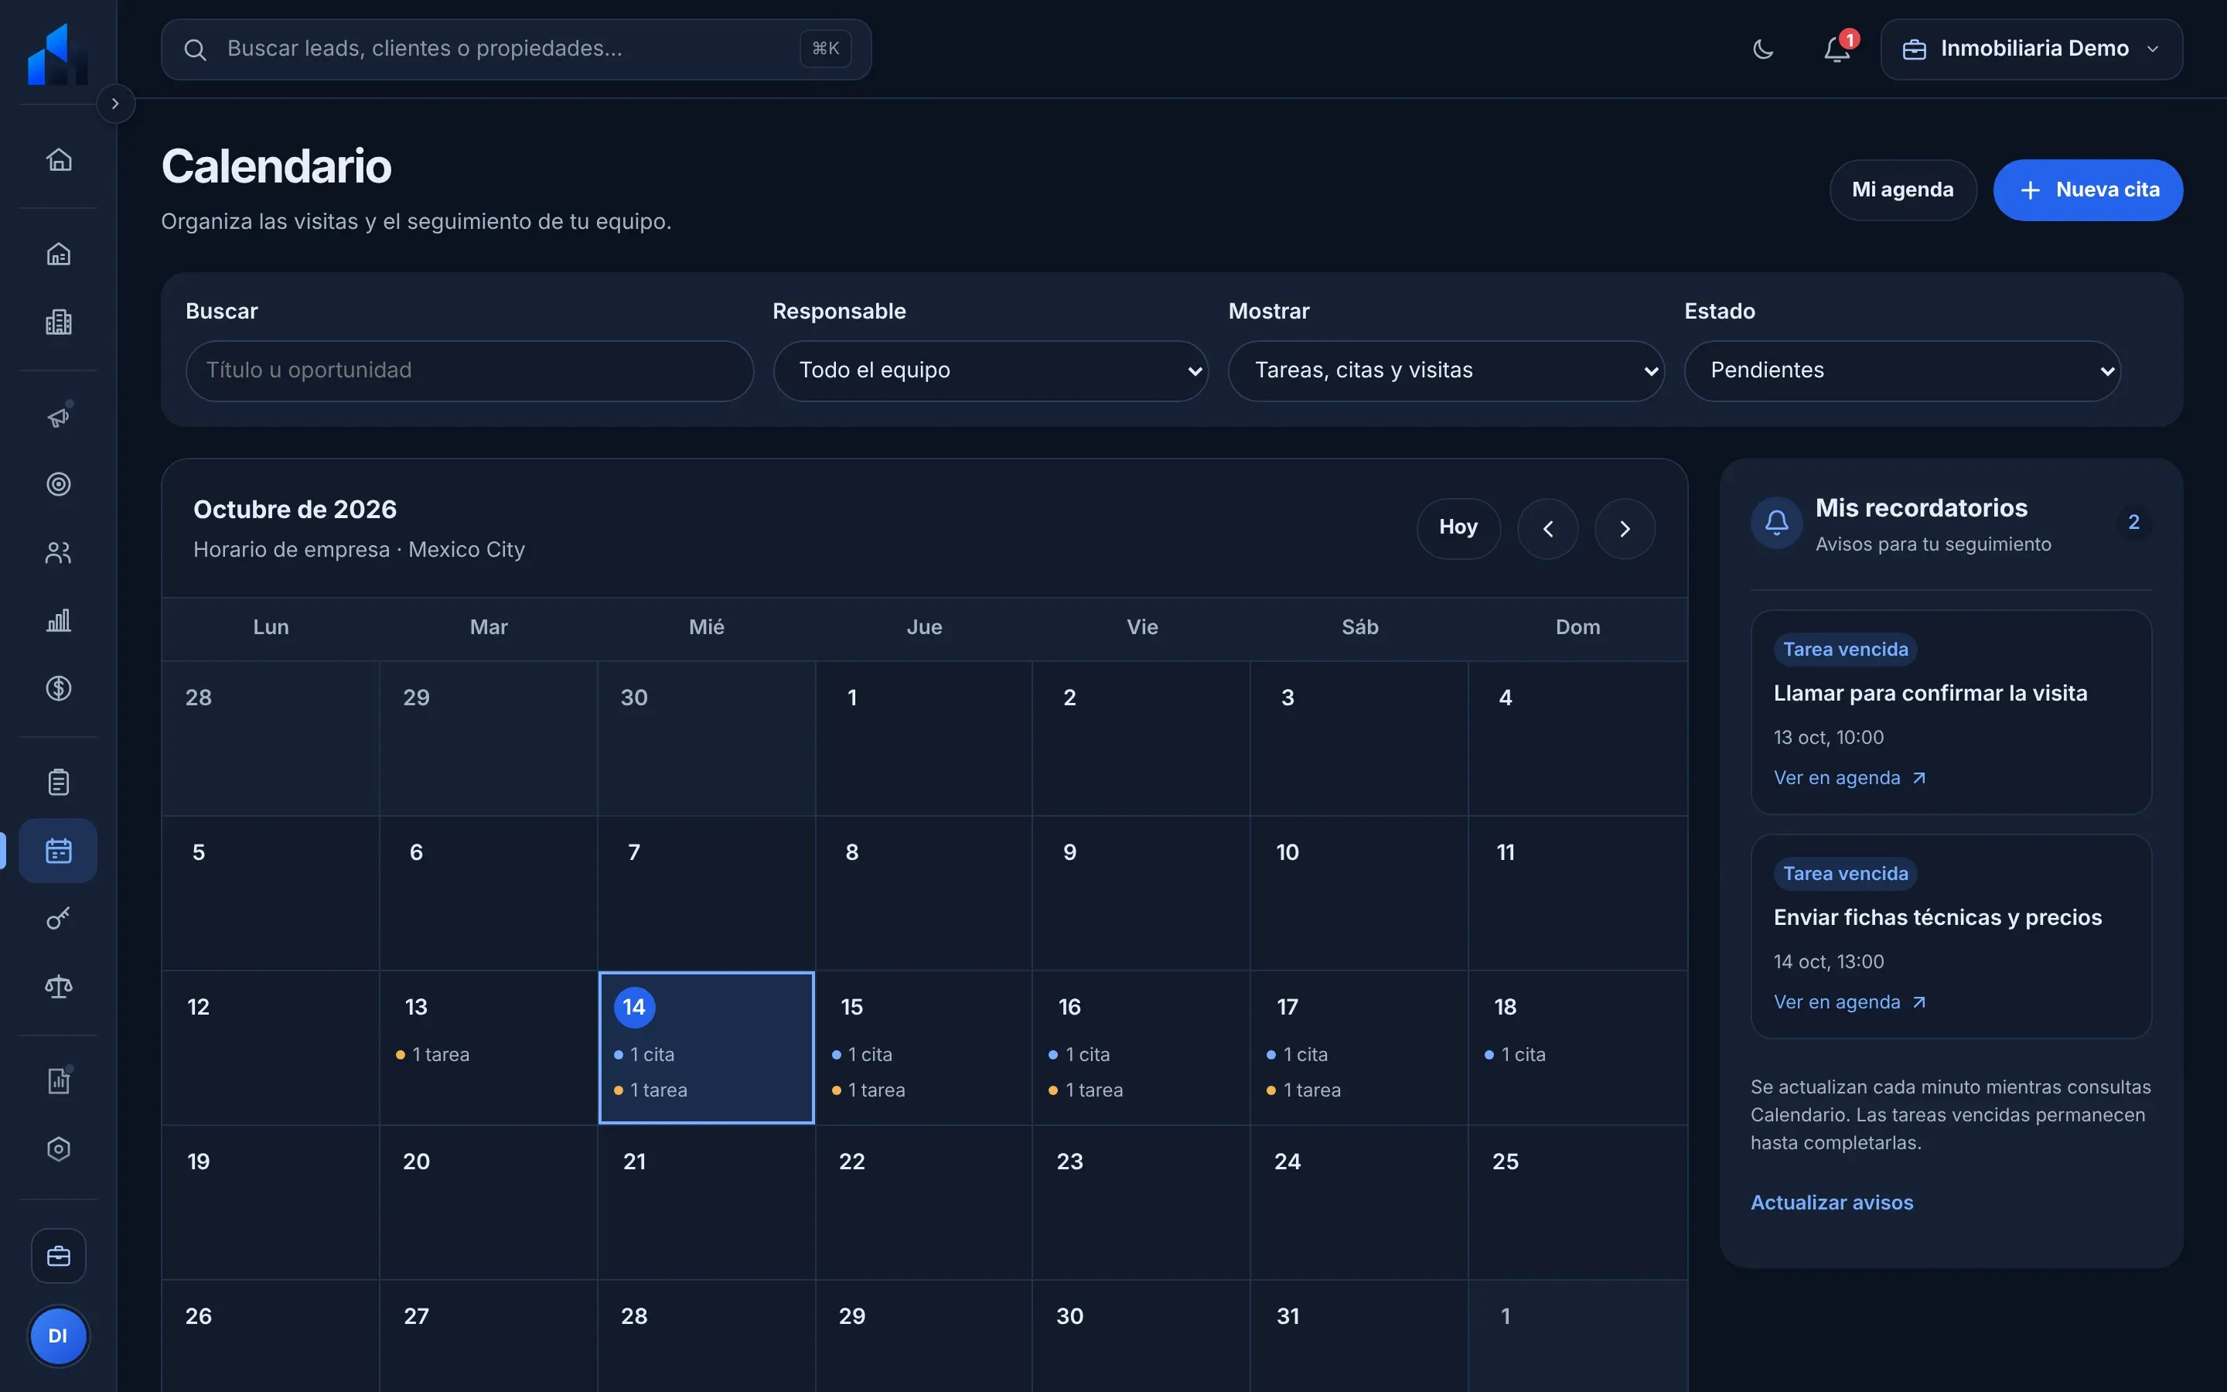The width and height of the screenshot is (2227, 1392).
Task: Click '1 cita' on day 15
Action: pos(862,1054)
